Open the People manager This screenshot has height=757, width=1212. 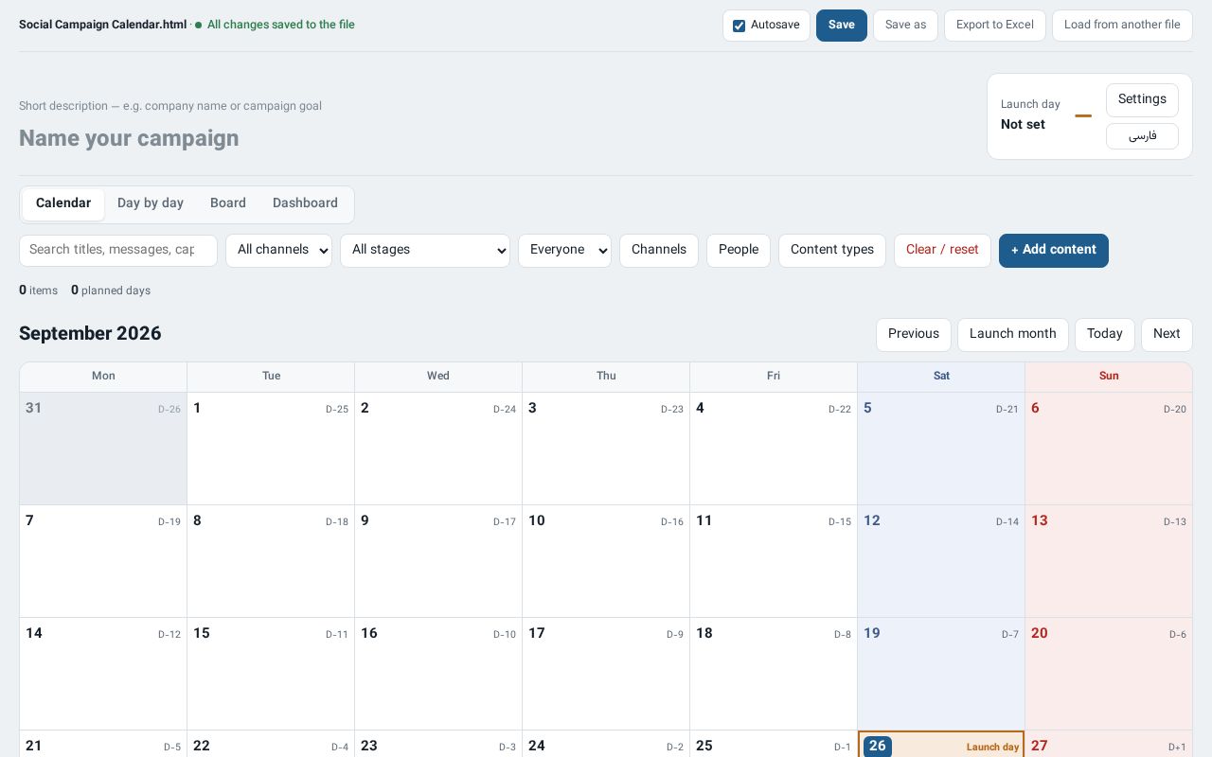tap(739, 250)
